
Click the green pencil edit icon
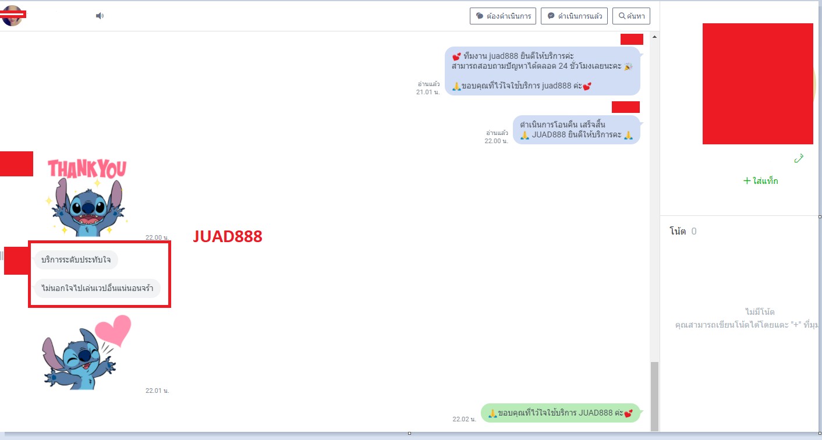799,158
